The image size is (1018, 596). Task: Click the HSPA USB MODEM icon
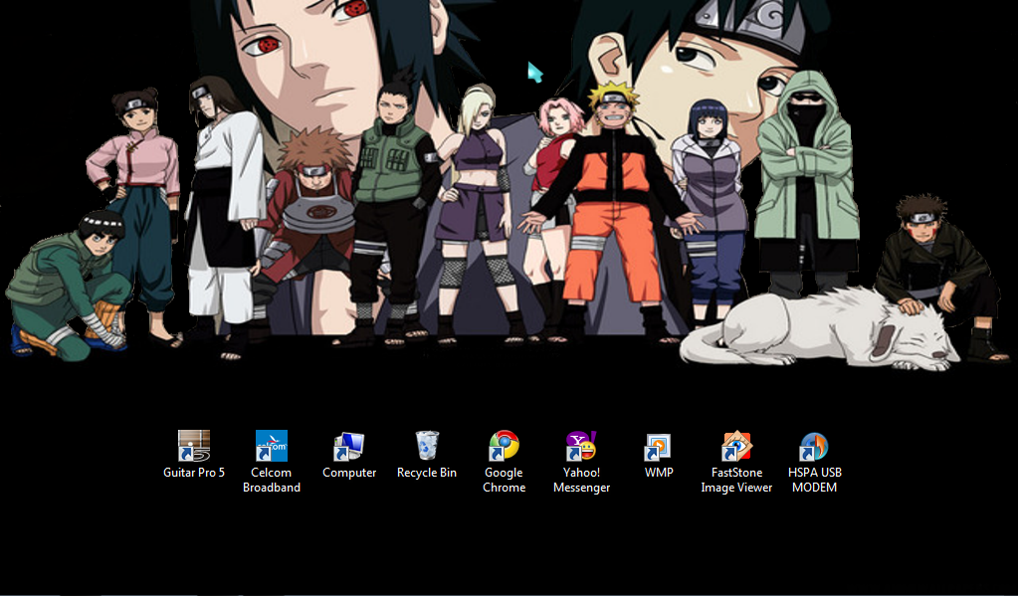click(x=814, y=446)
